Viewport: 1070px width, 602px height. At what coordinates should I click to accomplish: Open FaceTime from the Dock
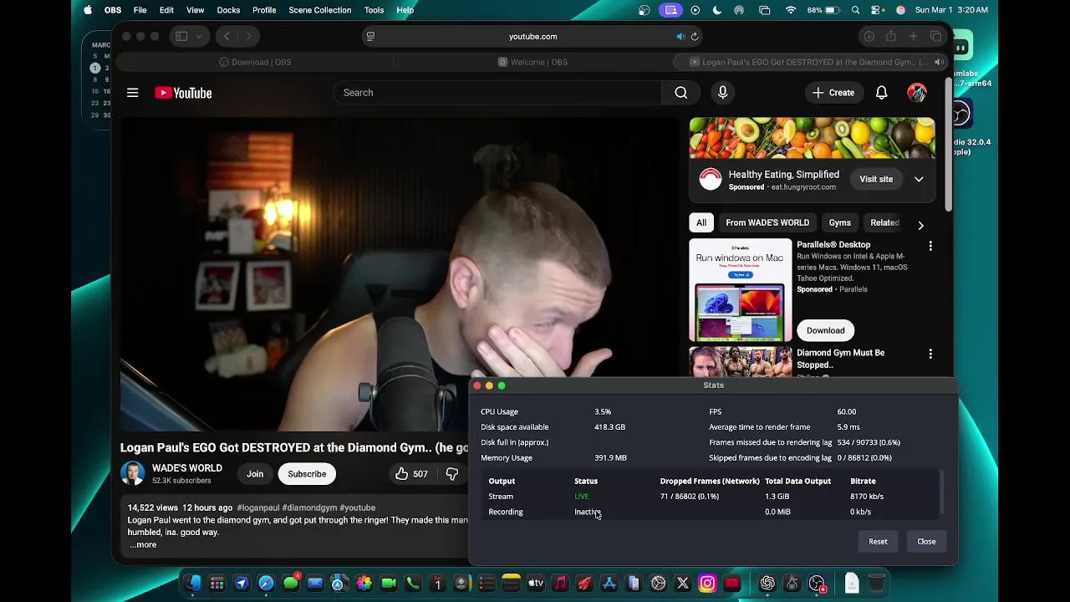[x=389, y=584]
